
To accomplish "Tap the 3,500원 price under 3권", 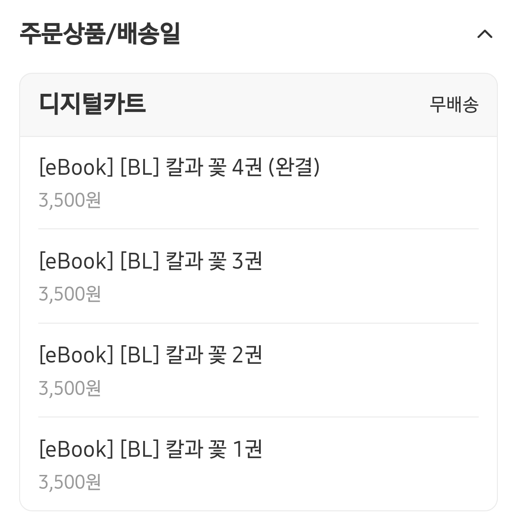I will tap(70, 293).
